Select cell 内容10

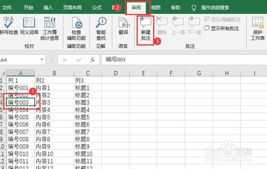click(54, 154)
